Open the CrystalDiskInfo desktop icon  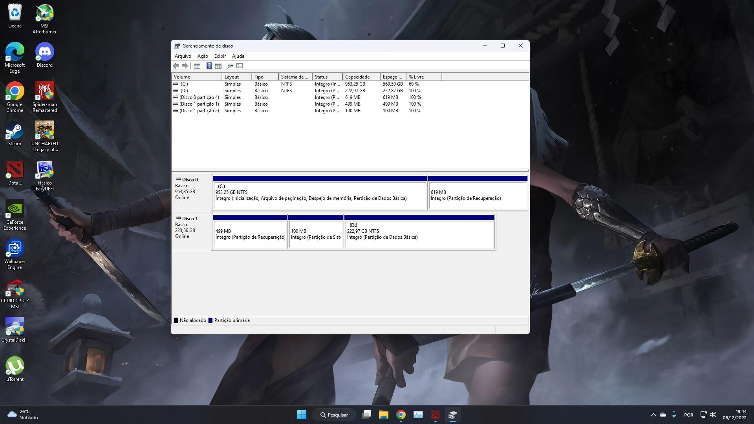15,330
